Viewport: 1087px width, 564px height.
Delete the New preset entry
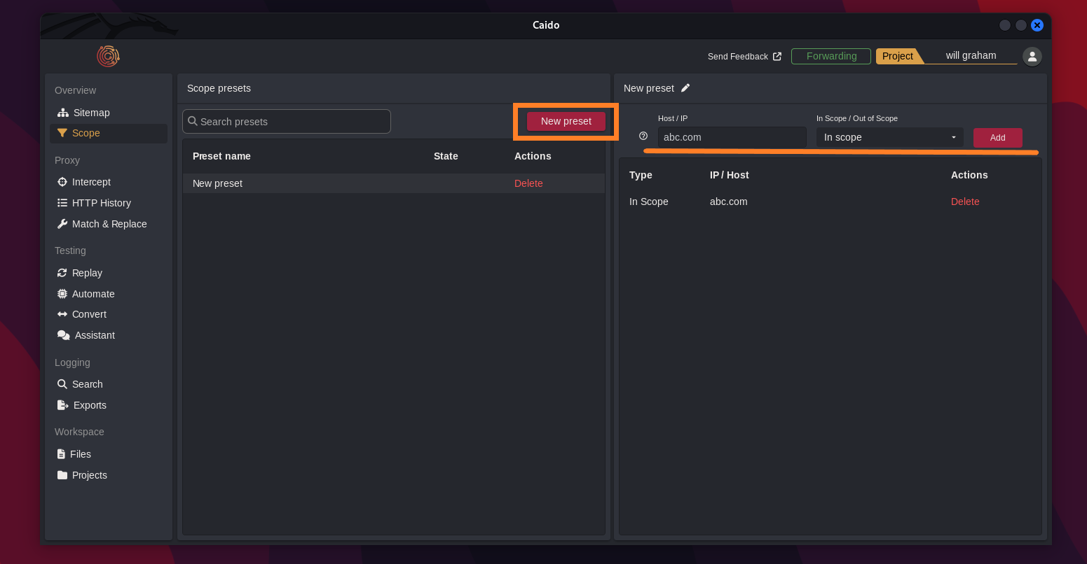528,183
